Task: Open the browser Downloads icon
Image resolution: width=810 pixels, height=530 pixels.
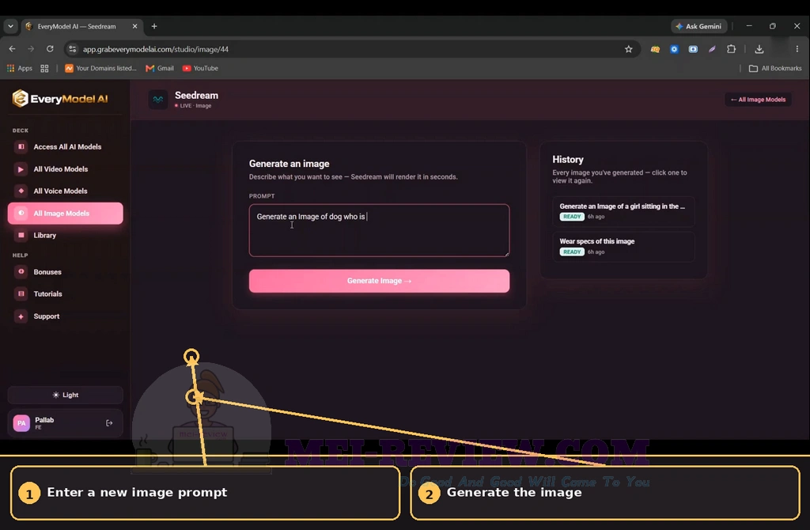Action: click(x=759, y=49)
